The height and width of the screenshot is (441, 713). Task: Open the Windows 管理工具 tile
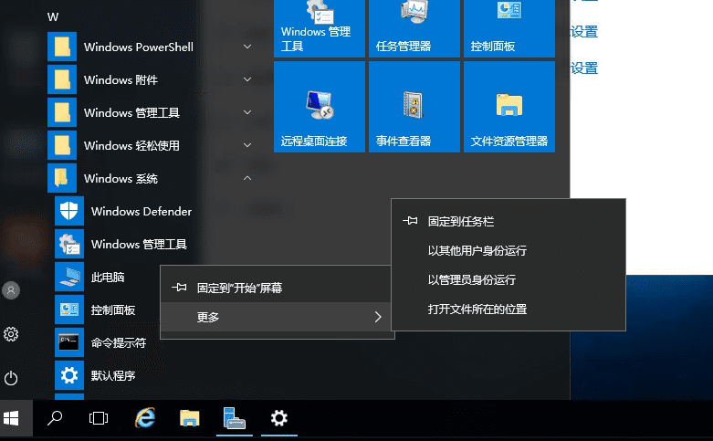click(320, 28)
